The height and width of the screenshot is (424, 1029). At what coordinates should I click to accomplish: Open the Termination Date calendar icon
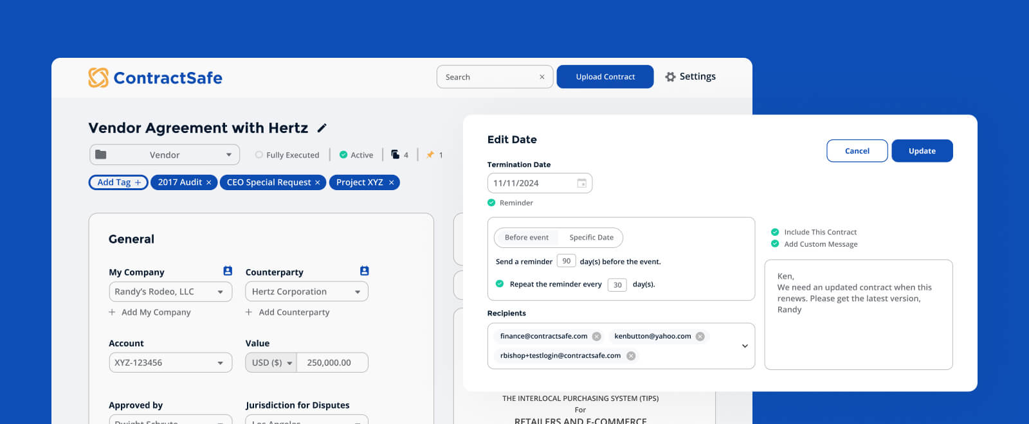point(581,183)
